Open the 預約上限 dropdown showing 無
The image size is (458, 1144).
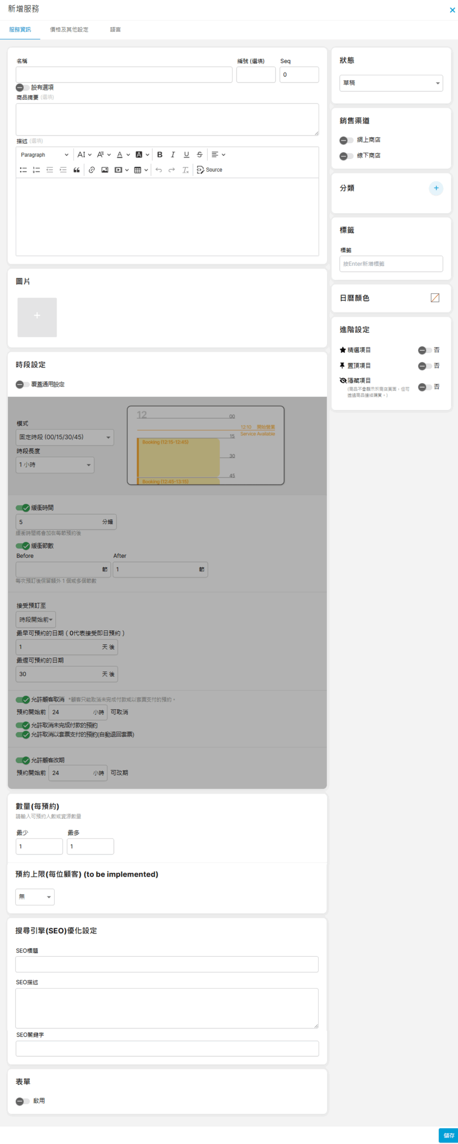pos(35,896)
